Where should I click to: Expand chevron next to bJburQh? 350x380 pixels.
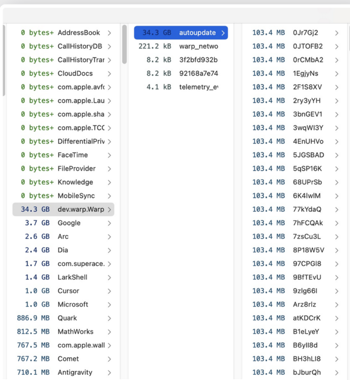[337, 373]
